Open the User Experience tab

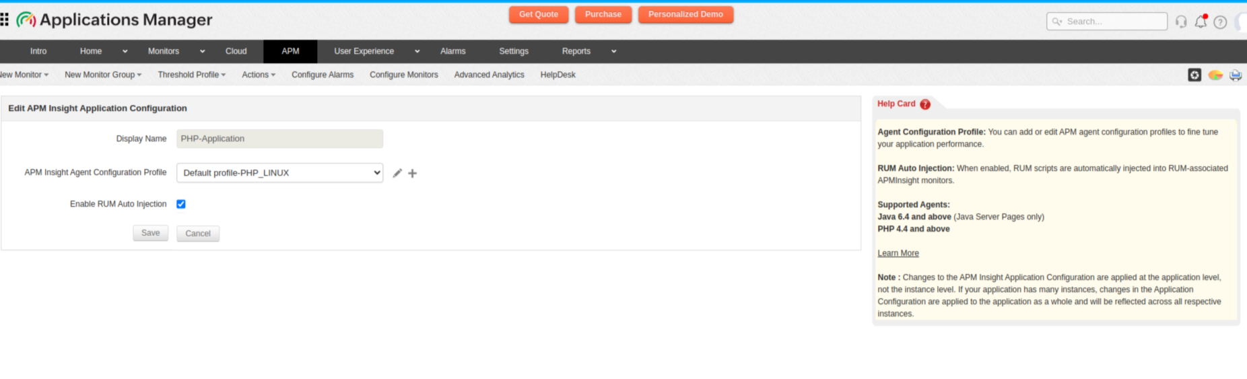click(x=364, y=51)
